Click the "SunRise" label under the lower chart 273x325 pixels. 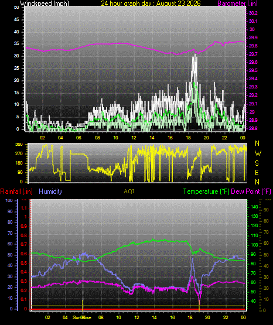click(81, 317)
